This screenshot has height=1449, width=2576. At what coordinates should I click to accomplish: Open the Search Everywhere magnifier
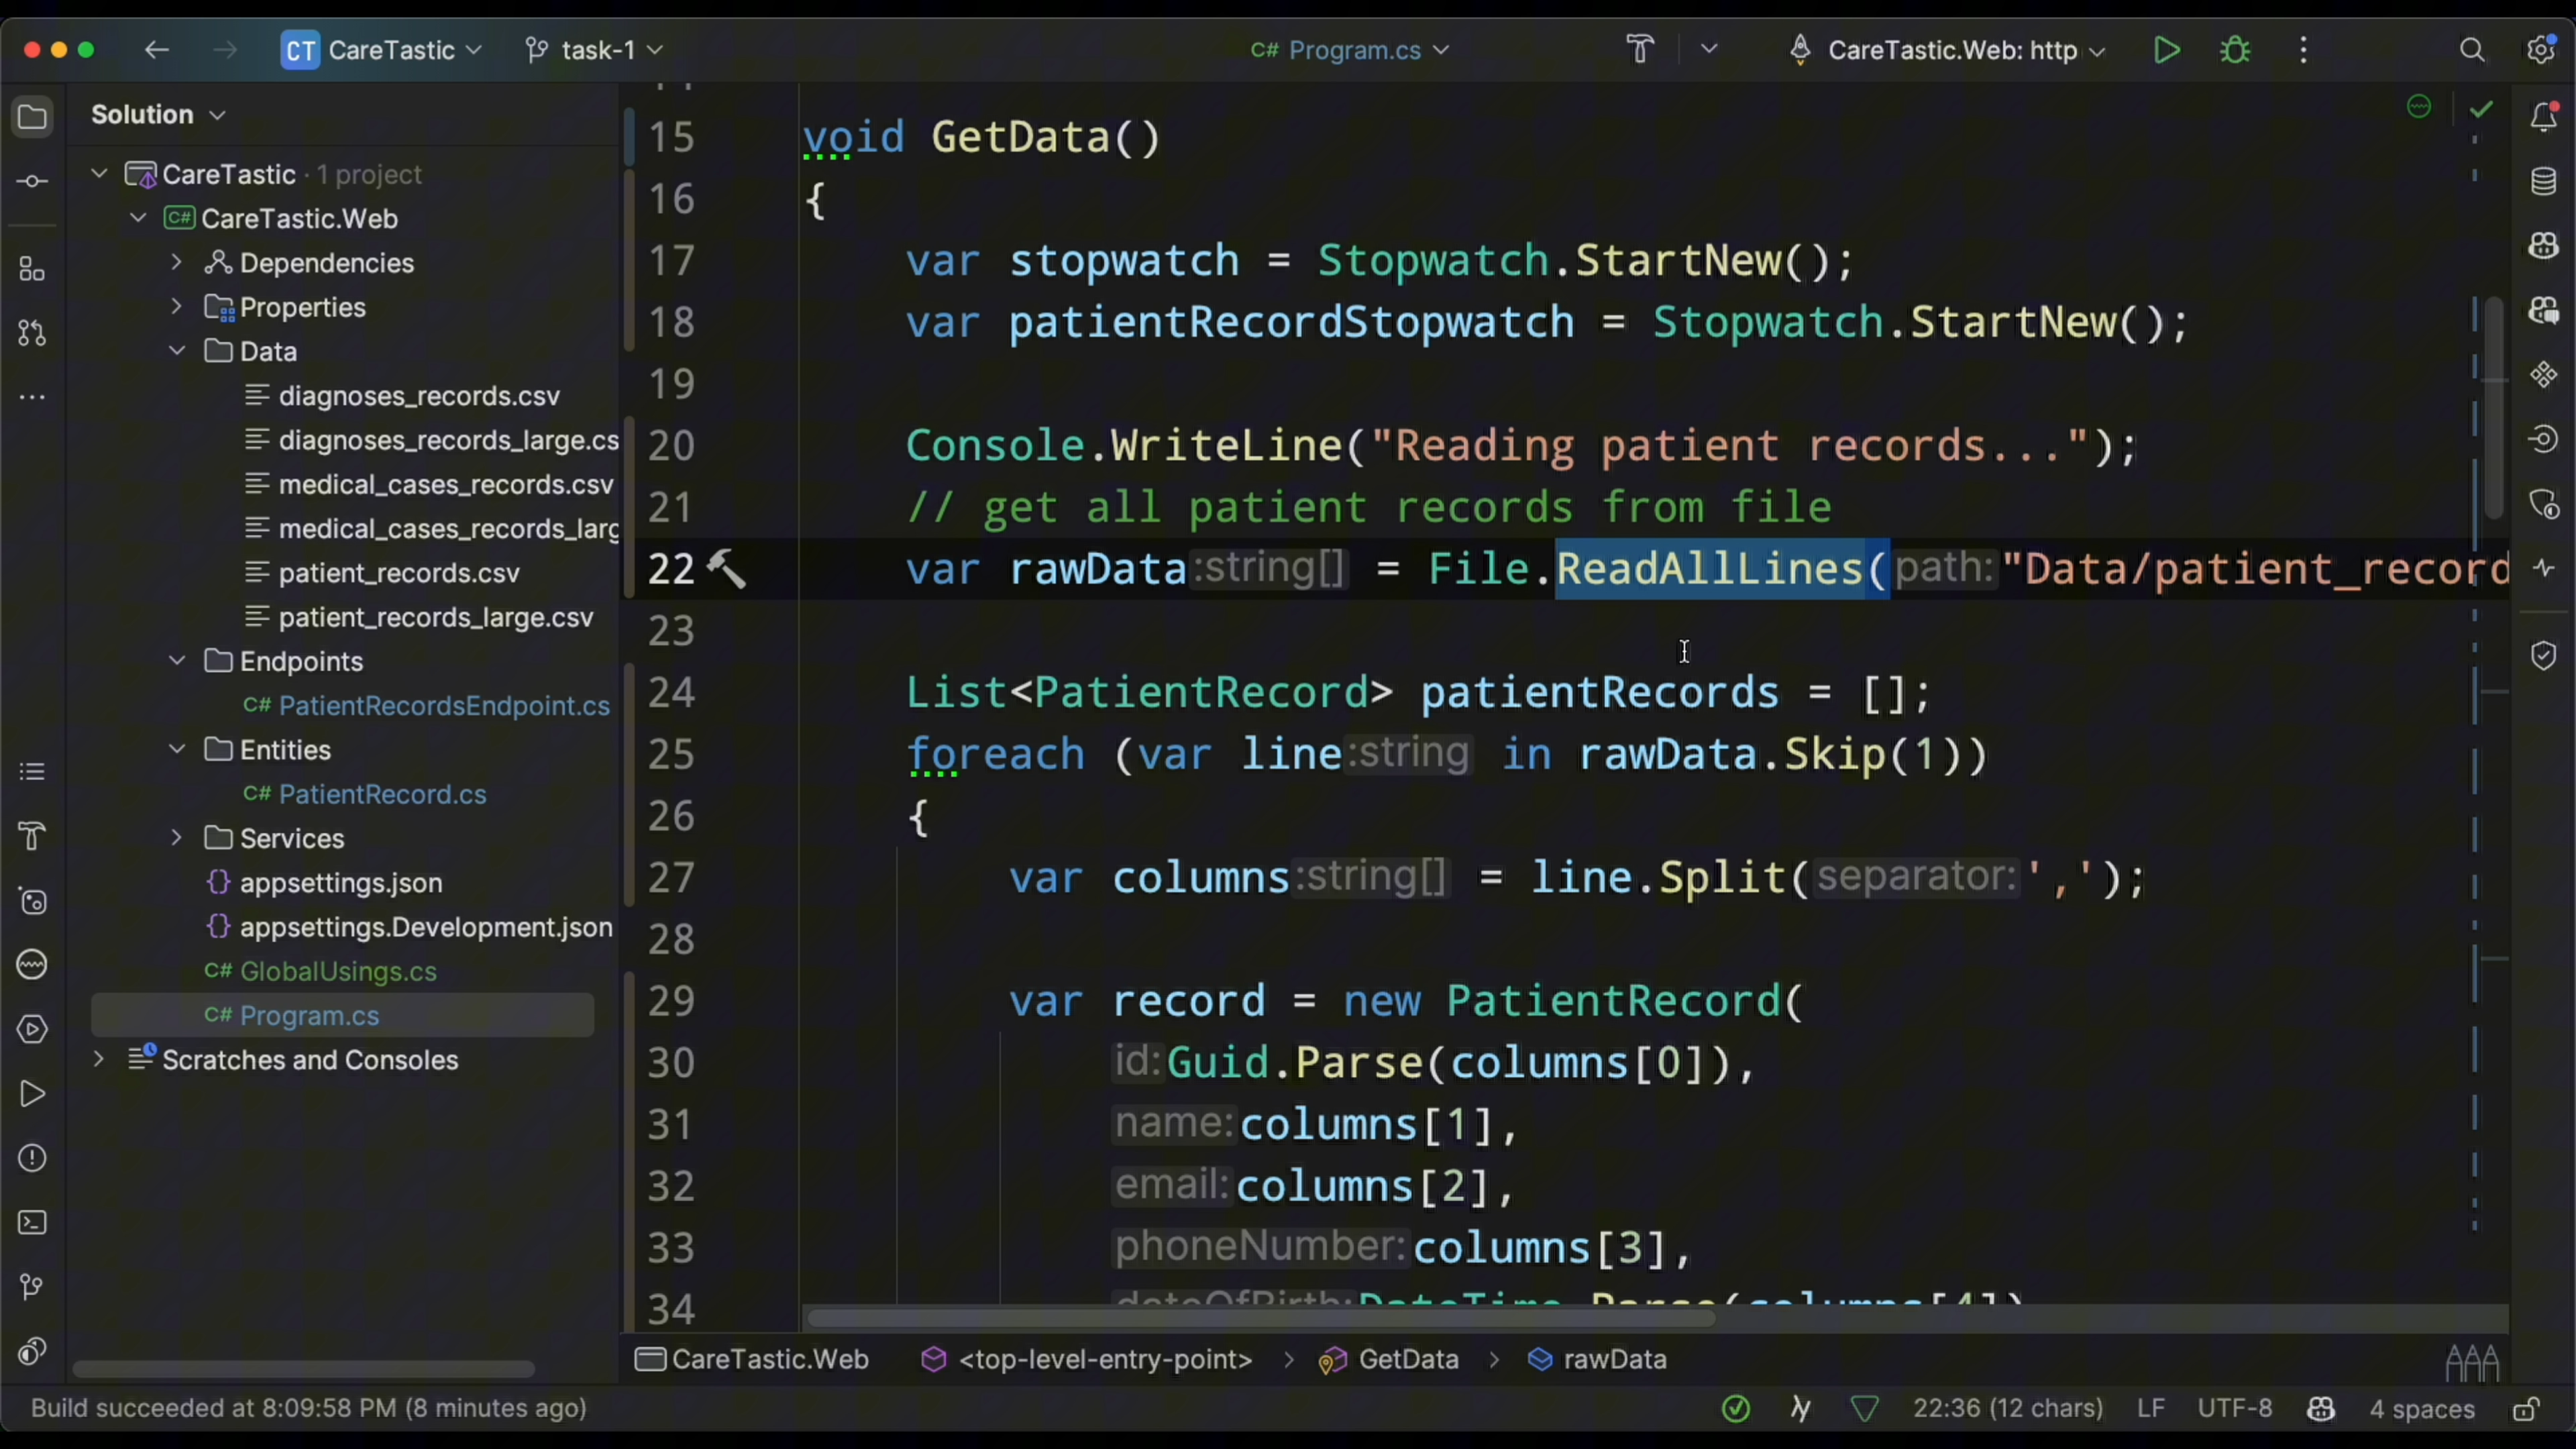(2472, 50)
